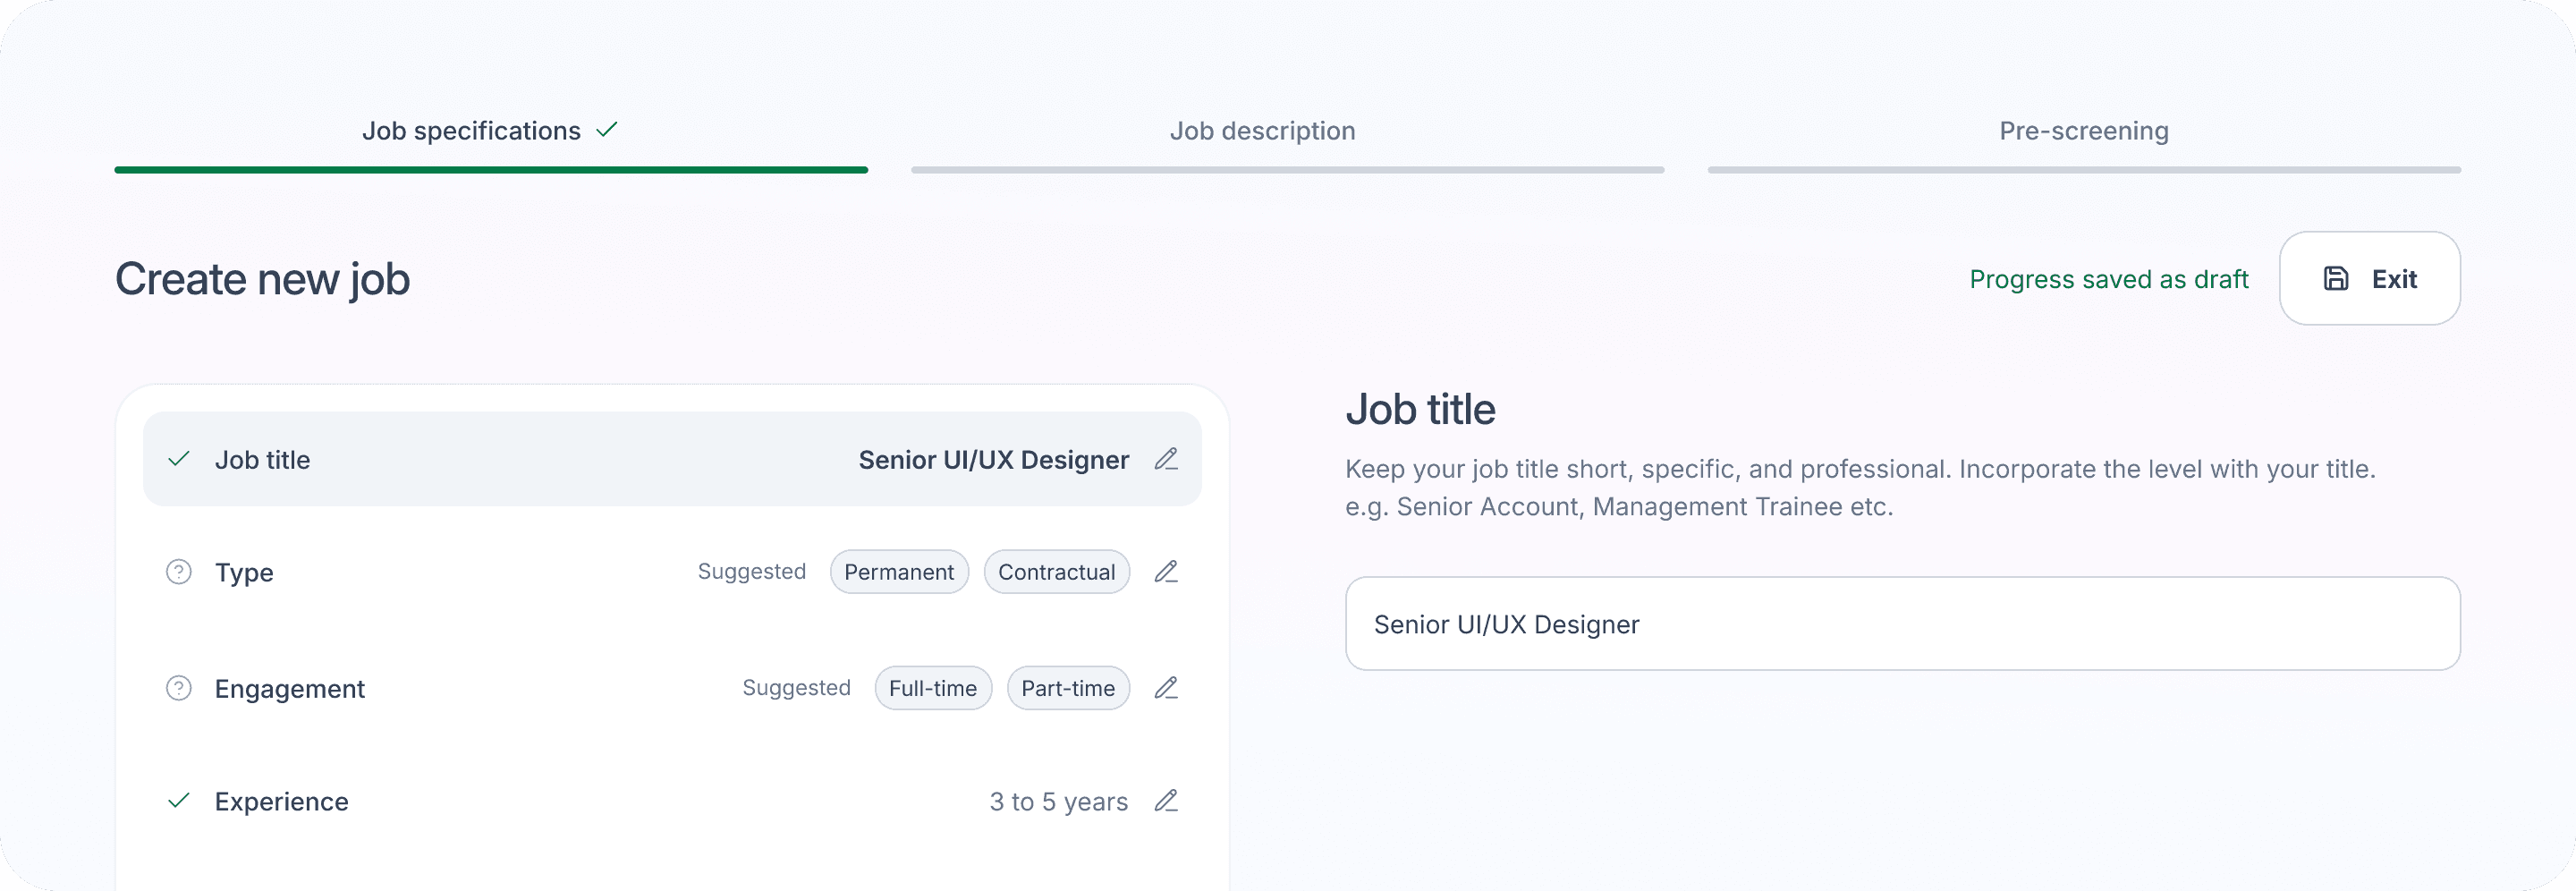Select the 3 to 5 years experience value
2576x891 pixels.
tap(1058, 802)
